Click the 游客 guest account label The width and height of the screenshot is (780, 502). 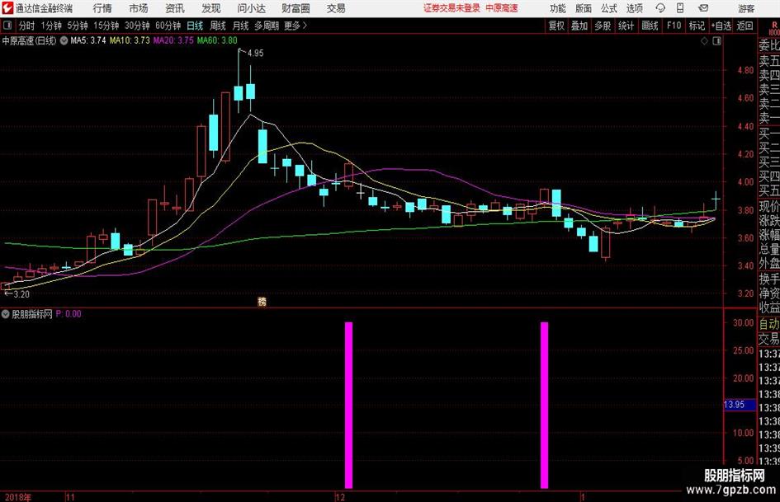click(746, 8)
